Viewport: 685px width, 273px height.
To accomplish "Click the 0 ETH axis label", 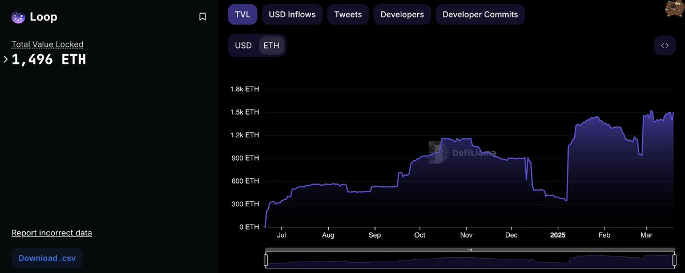I will click(x=249, y=227).
